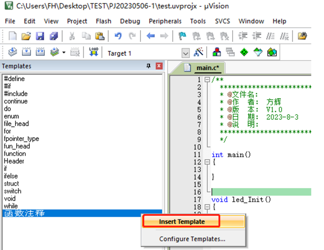Image resolution: width=324 pixels, height=250 pixels.
Task: Choose Insert Template from context menu
Action: [182, 222]
